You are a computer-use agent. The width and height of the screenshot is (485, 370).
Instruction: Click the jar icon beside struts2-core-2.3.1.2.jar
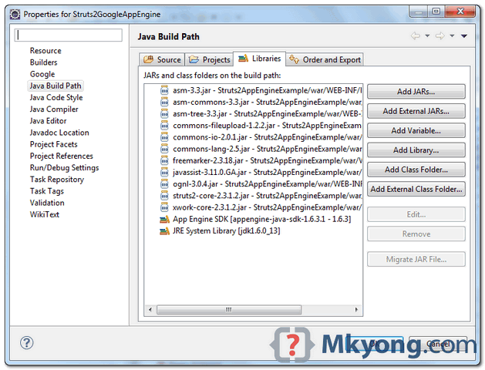click(164, 196)
